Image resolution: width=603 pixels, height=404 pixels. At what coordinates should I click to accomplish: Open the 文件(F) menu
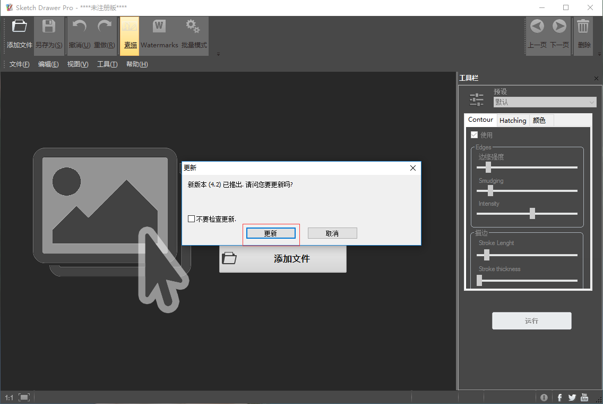point(20,64)
